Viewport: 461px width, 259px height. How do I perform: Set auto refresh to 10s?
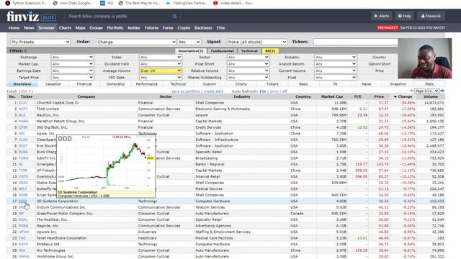pos(262,91)
